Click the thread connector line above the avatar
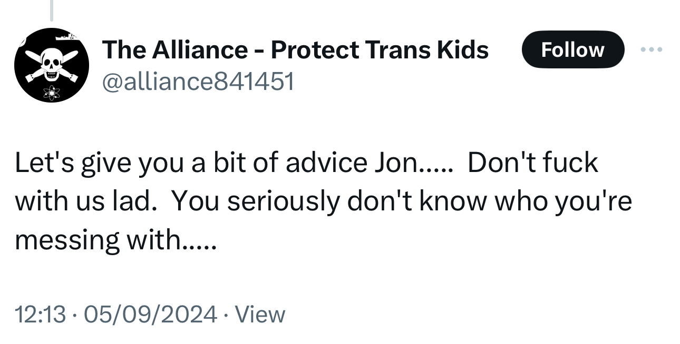This screenshot has height=344, width=680. coord(52,11)
